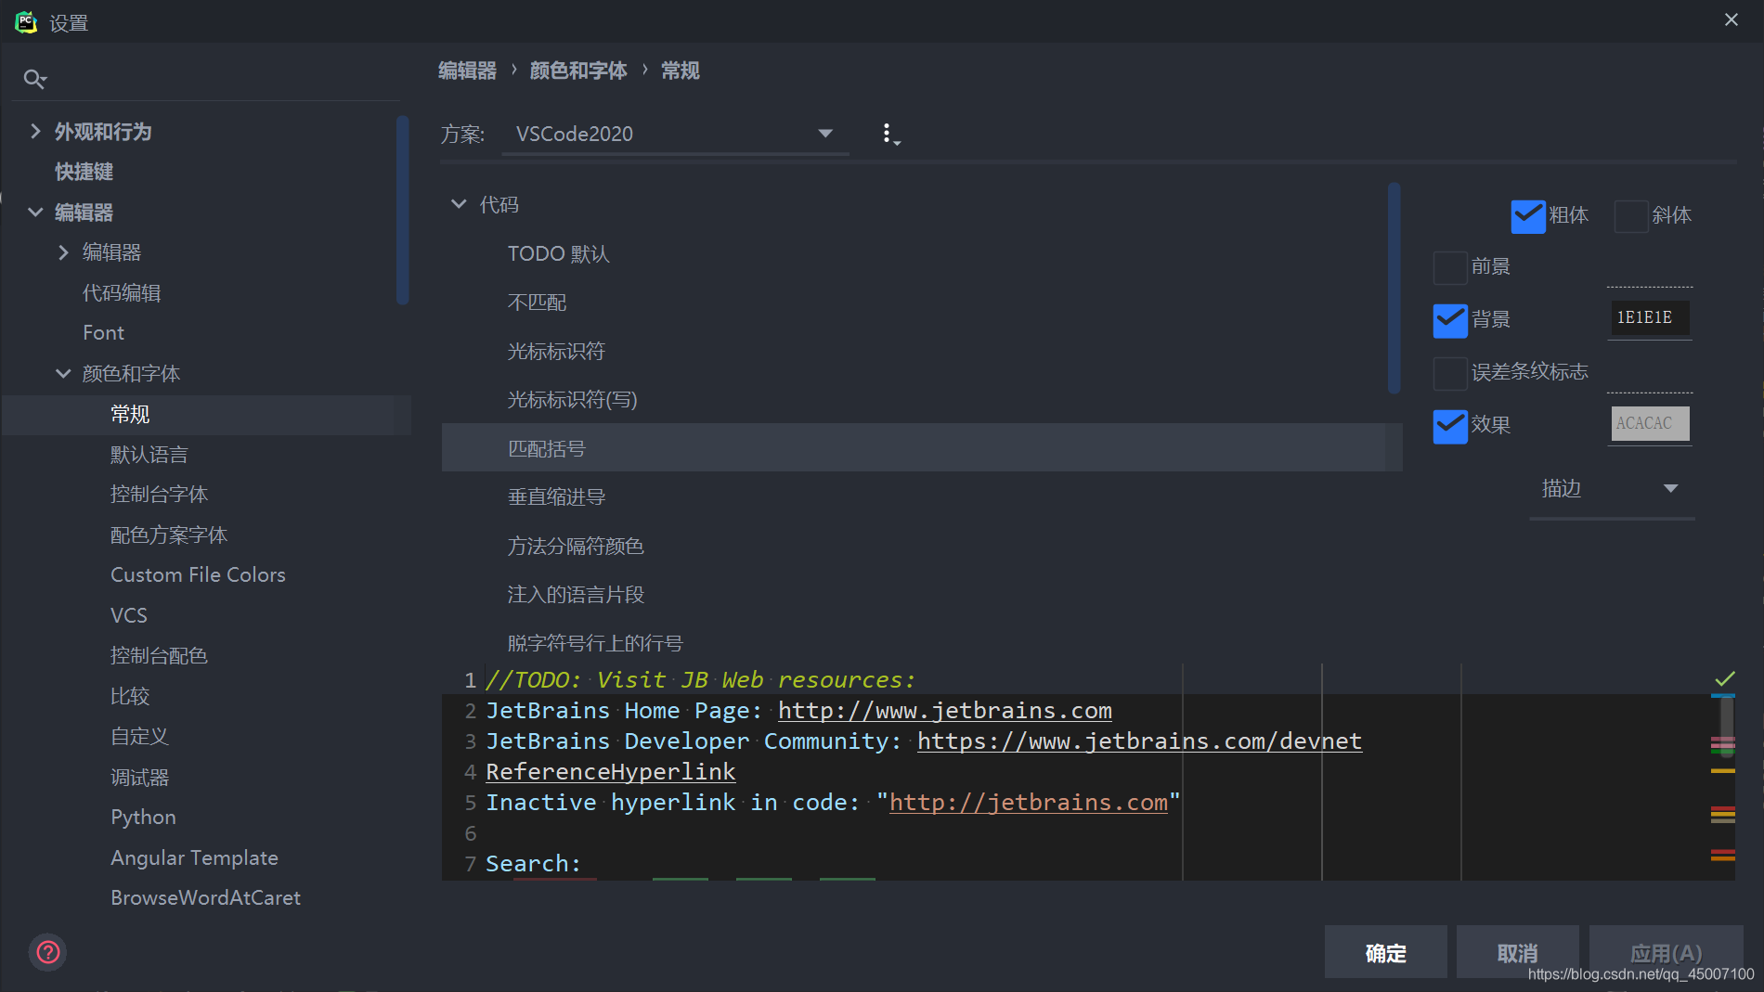Click the settings tree vertical scrollbar
The width and height of the screenshot is (1764, 992).
403,210
